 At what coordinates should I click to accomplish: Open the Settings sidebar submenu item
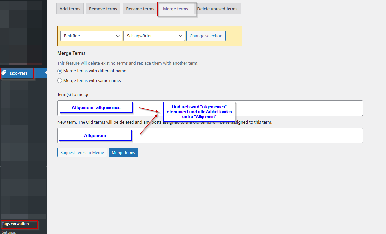click(x=9, y=232)
